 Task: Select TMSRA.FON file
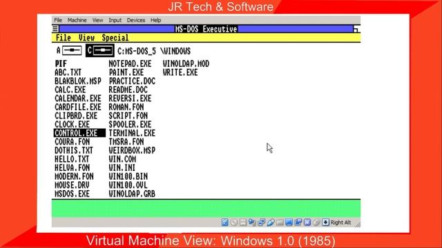(126, 142)
